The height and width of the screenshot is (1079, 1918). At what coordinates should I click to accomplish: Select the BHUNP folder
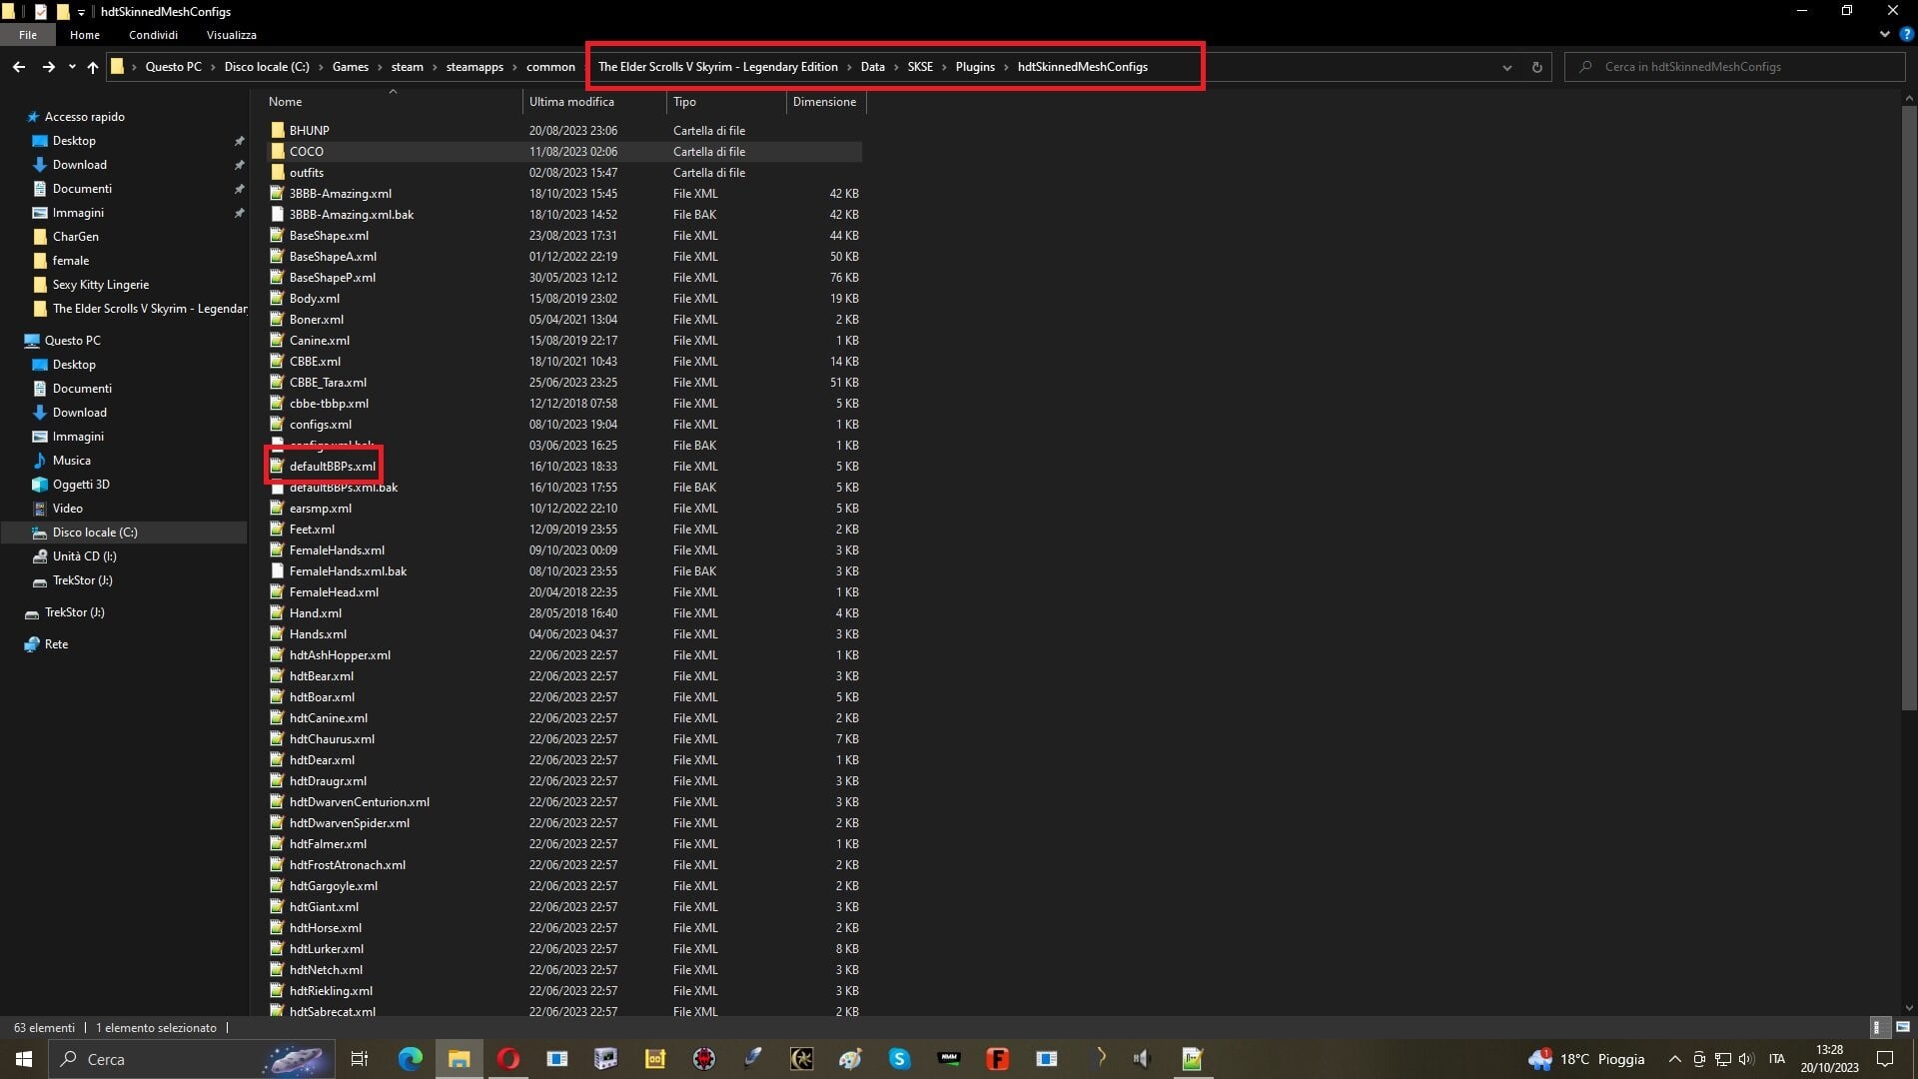pyautogui.click(x=309, y=131)
